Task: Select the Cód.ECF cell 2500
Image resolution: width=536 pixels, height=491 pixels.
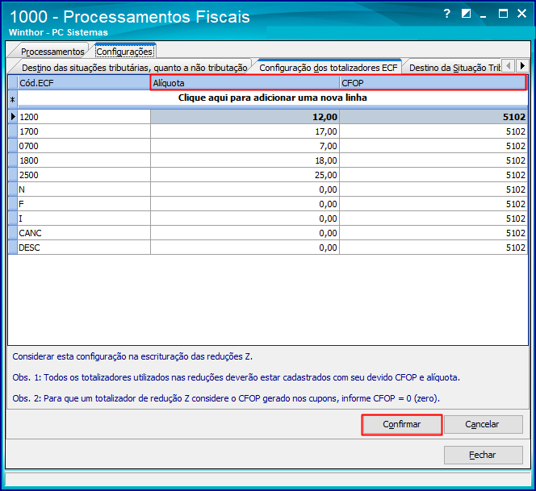Action: [84, 175]
